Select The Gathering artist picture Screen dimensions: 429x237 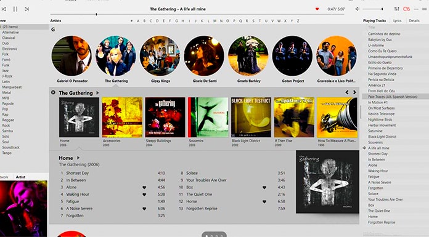click(116, 56)
